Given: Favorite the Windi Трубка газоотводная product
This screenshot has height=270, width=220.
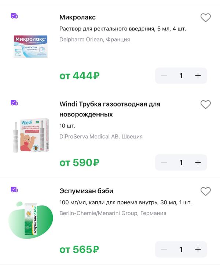Looking at the screenshot, I should click(205, 105).
